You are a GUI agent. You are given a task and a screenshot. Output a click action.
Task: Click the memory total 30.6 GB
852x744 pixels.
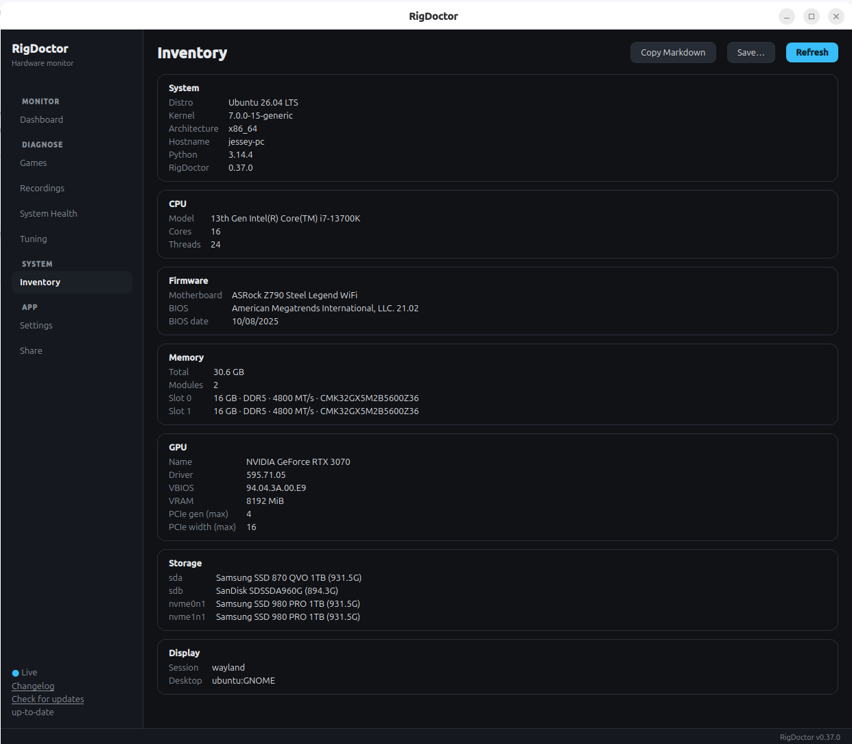point(228,372)
